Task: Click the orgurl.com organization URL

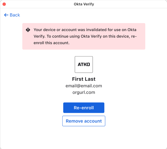Action: point(84,92)
